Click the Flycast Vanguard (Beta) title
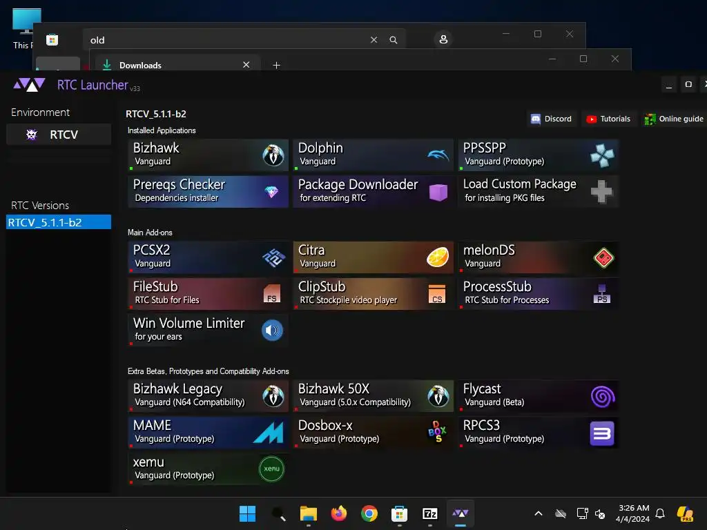This screenshot has width=707, height=530. pyautogui.click(x=481, y=389)
